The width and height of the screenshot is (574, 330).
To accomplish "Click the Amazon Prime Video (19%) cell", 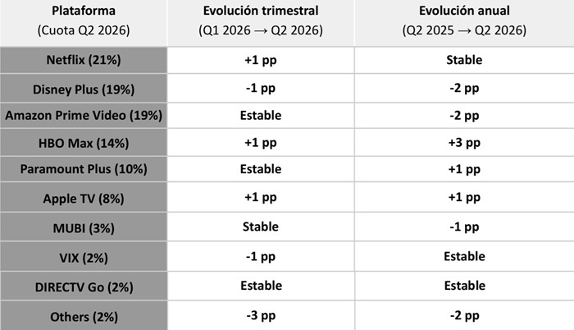I will coord(84,116).
